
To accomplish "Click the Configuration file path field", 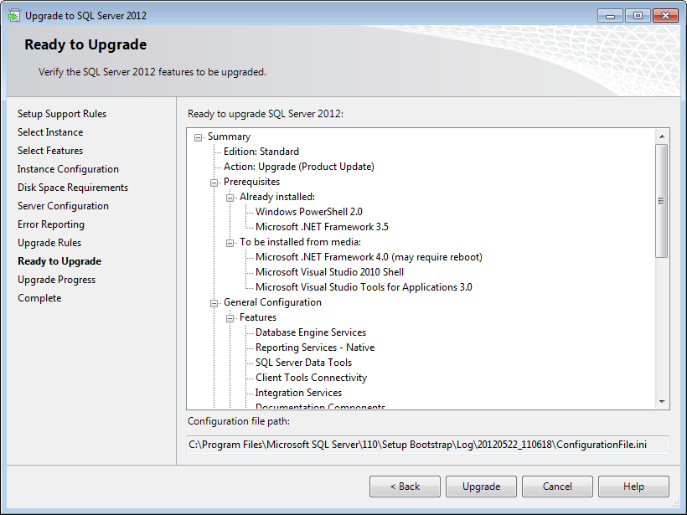I will pos(427,445).
